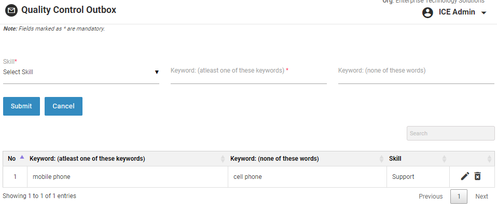Click the table Search box
Viewport: 497px width, 210px height.
(450, 133)
